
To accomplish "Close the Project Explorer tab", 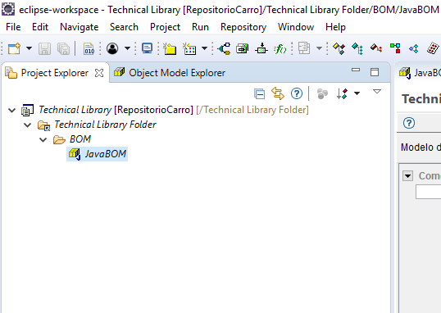I will point(99,73).
